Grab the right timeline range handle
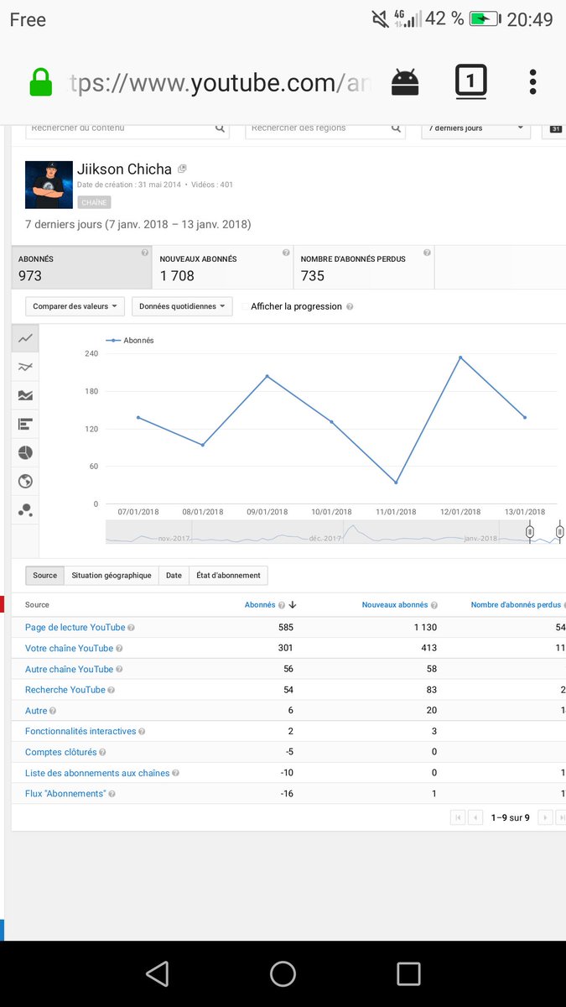Viewport: 566px width, 1007px height. click(559, 532)
